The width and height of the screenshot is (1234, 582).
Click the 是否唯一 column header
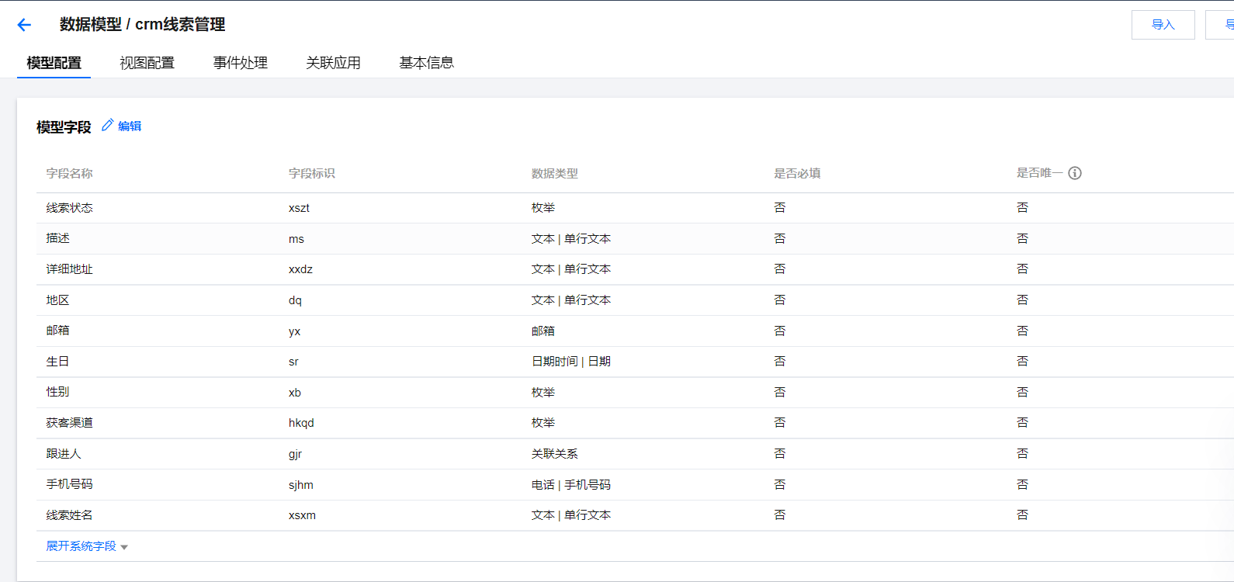(x=1040, y=173)
